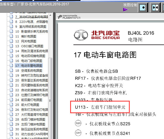
Task: Click the Macromedia FlashPaper logo
Action: click(x=69, y=17)
